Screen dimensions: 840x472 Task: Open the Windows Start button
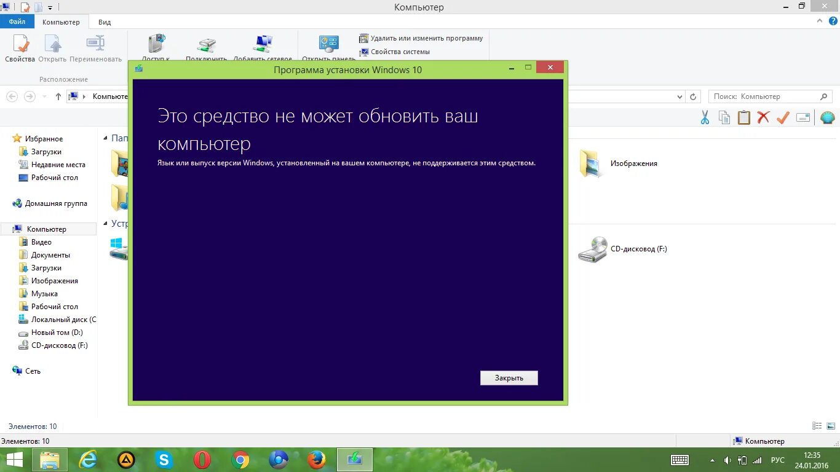click(15, 459)
